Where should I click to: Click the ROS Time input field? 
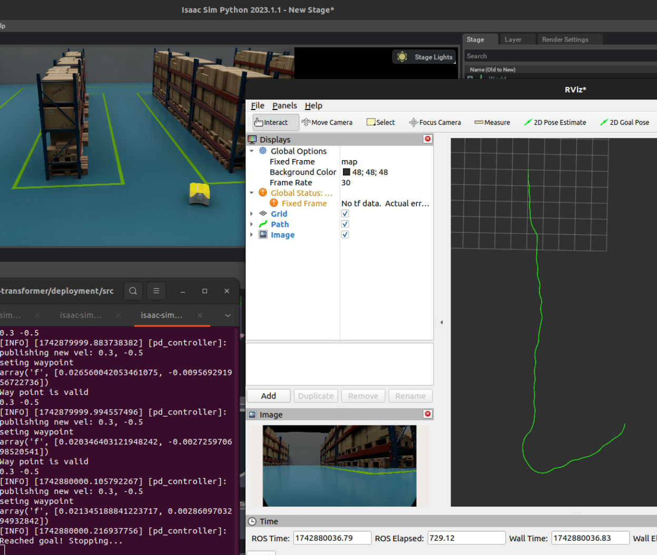(332, 538)
